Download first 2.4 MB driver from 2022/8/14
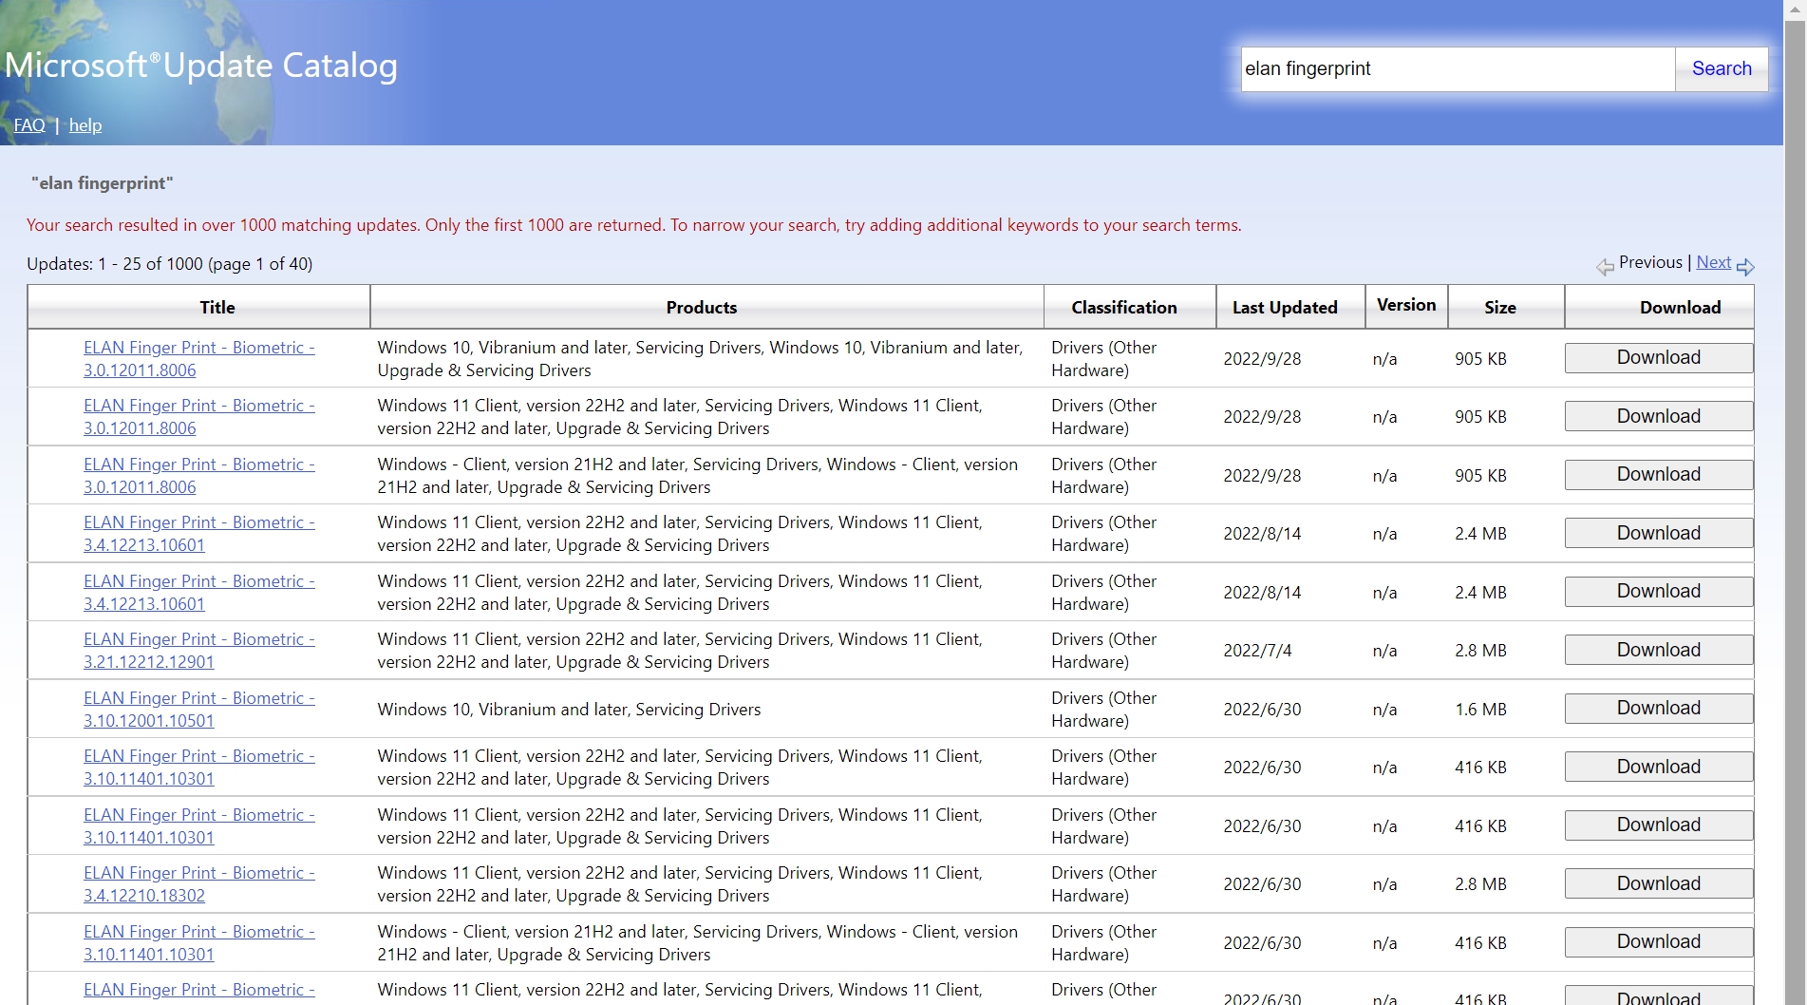This screenshot has width=1807, height=1005. coord(1658,533)
